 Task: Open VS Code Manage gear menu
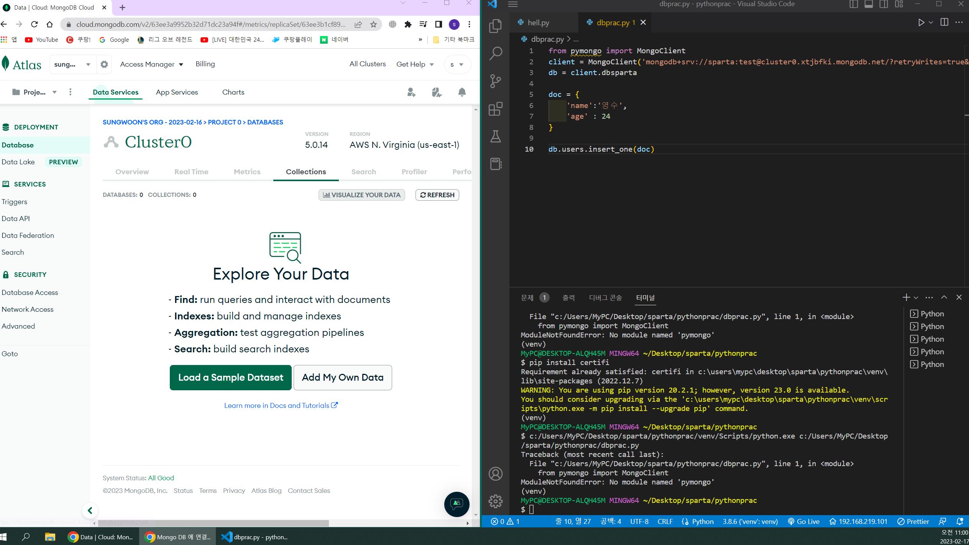point(495,501)
